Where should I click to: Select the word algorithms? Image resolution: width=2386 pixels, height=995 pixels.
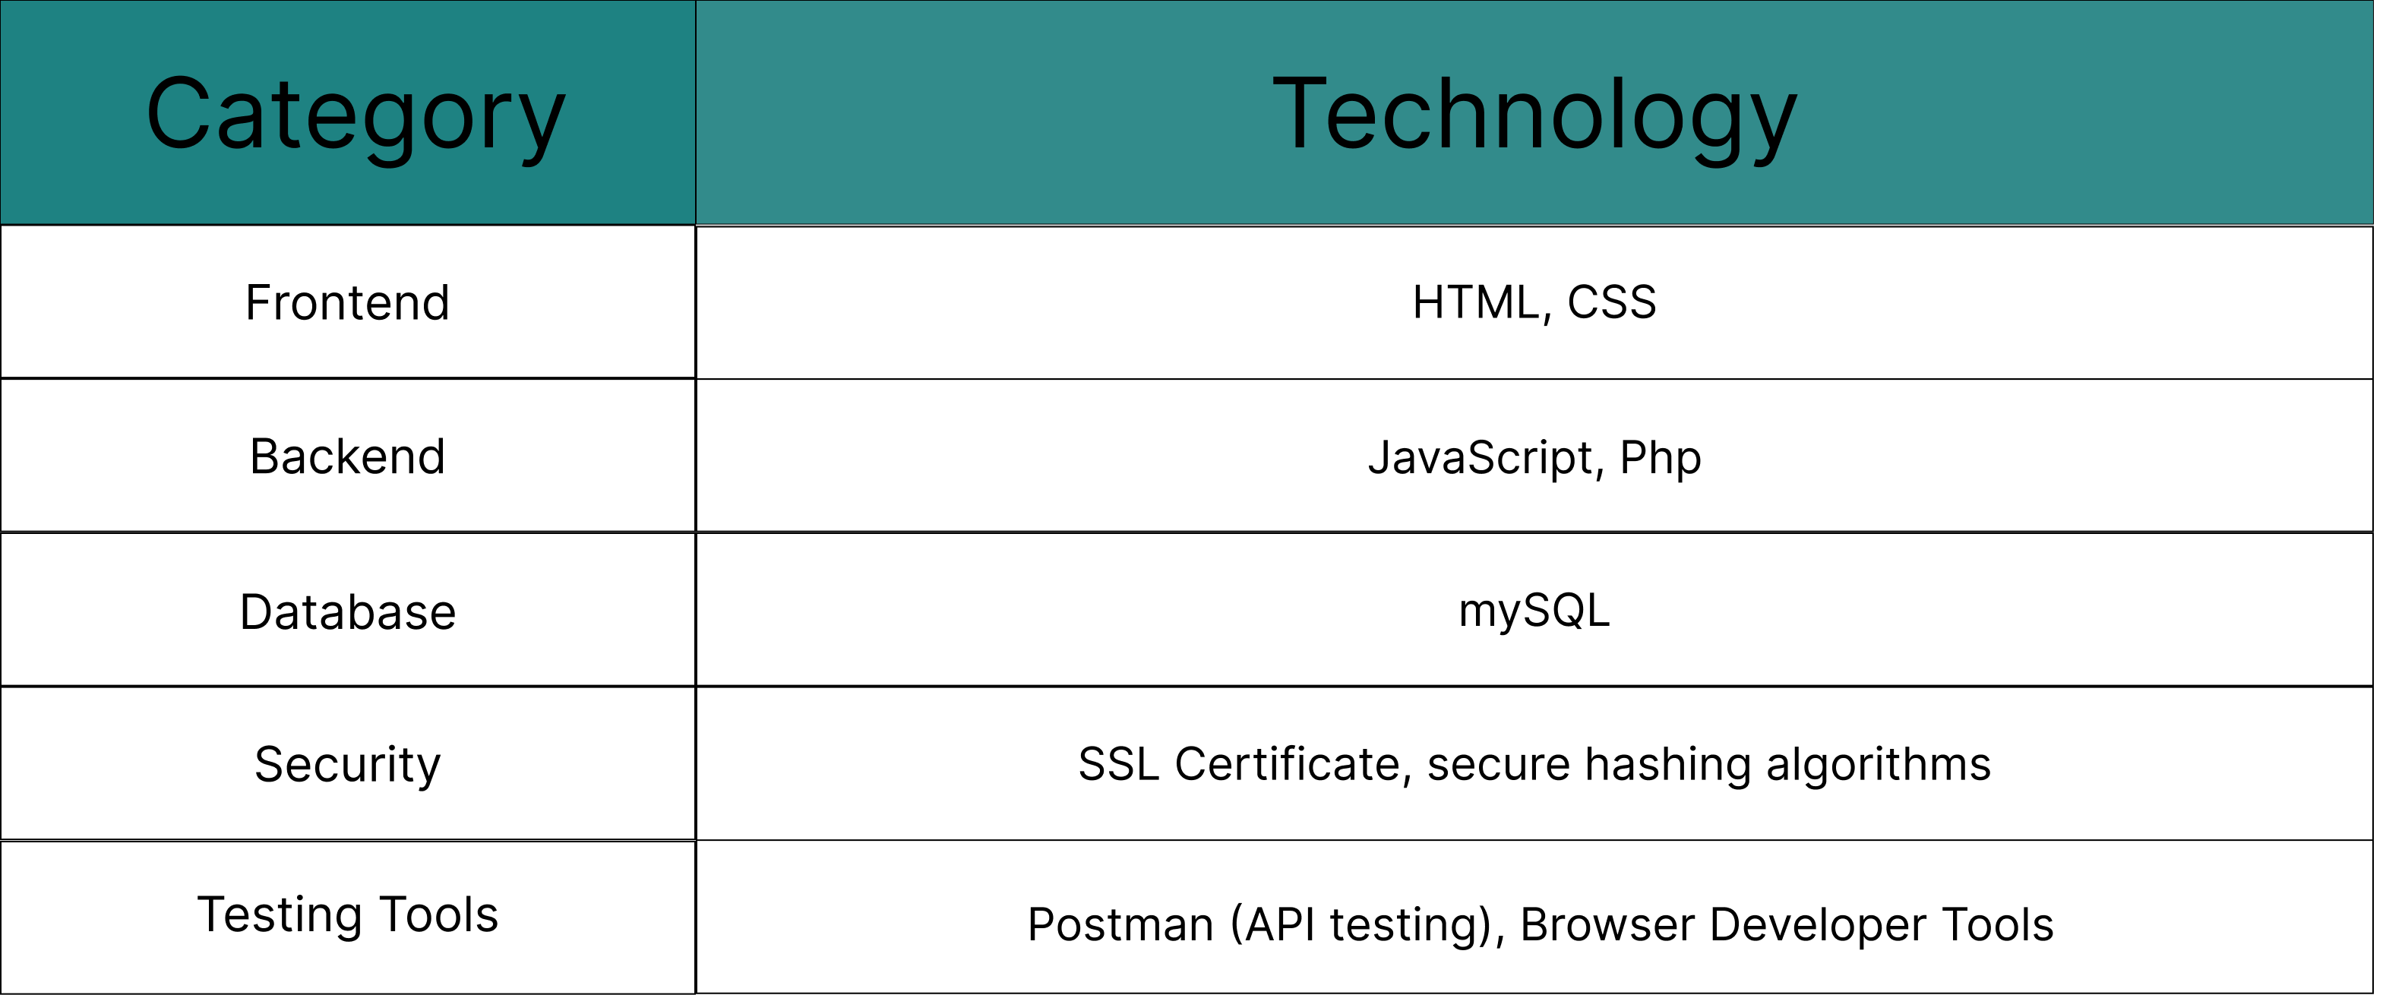point(1879,766)
